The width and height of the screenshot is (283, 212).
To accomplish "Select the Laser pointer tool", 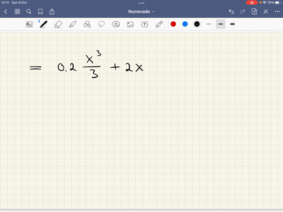I will (x=159, y=24).
